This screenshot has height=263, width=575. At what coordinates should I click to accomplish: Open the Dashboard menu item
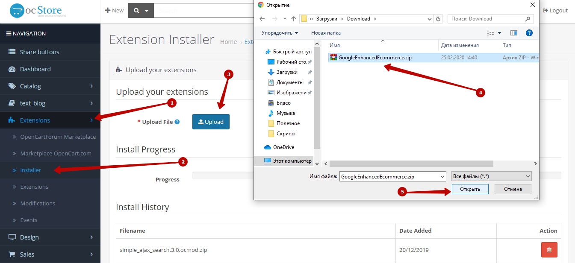click(x=35, y=69)
